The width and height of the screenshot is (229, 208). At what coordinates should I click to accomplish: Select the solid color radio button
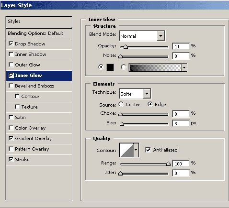pyautogui.click(x=101, y=67)
